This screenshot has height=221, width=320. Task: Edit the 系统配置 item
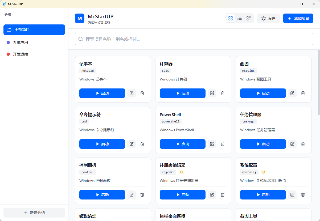(x=292, y=195)
